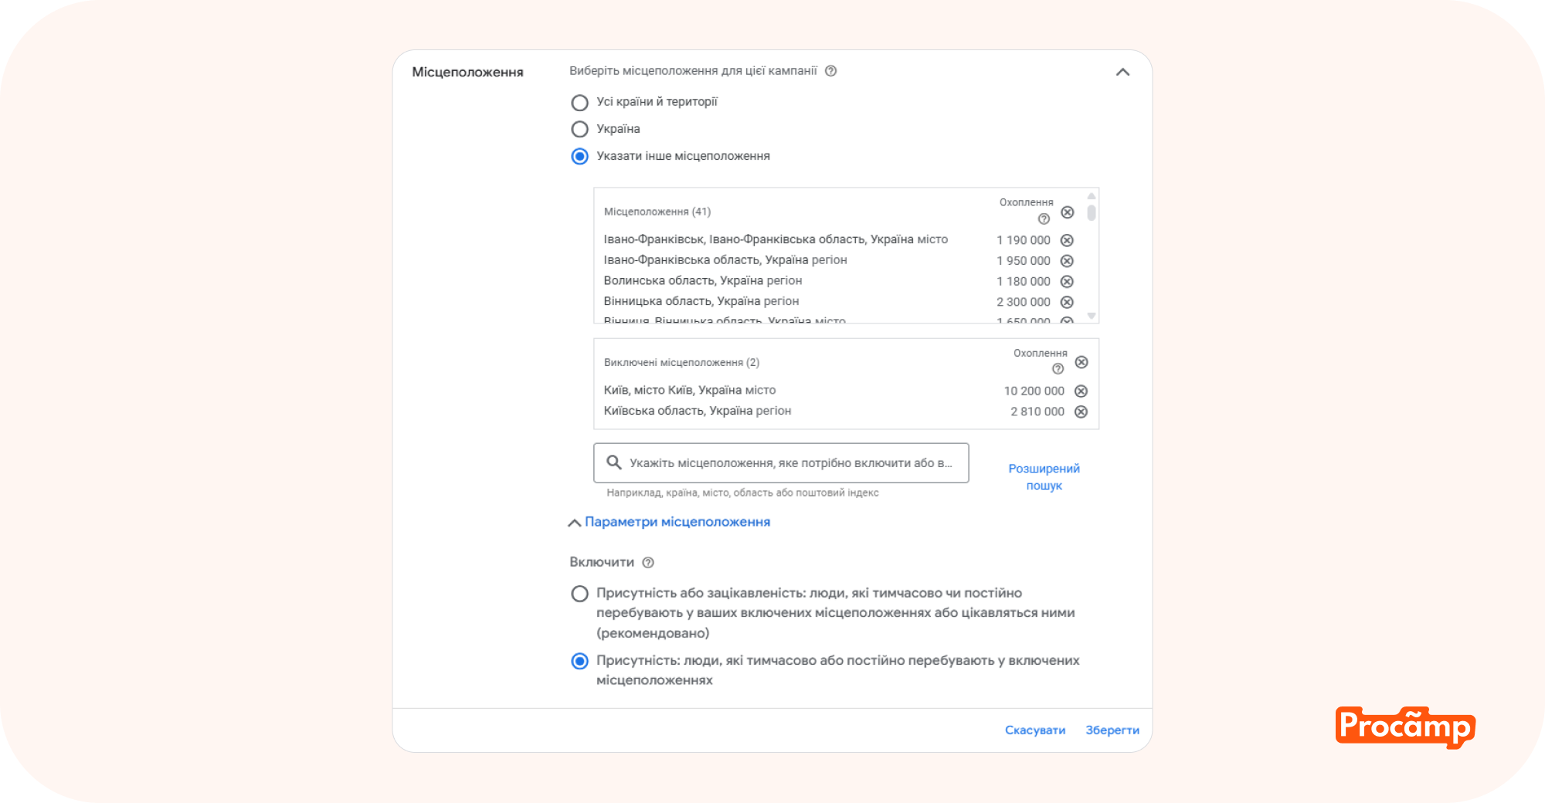The height and width of the screenshot is (803, 1545).
Task: Click Скасувати to cancel changes
Action: coord(1034,730)
